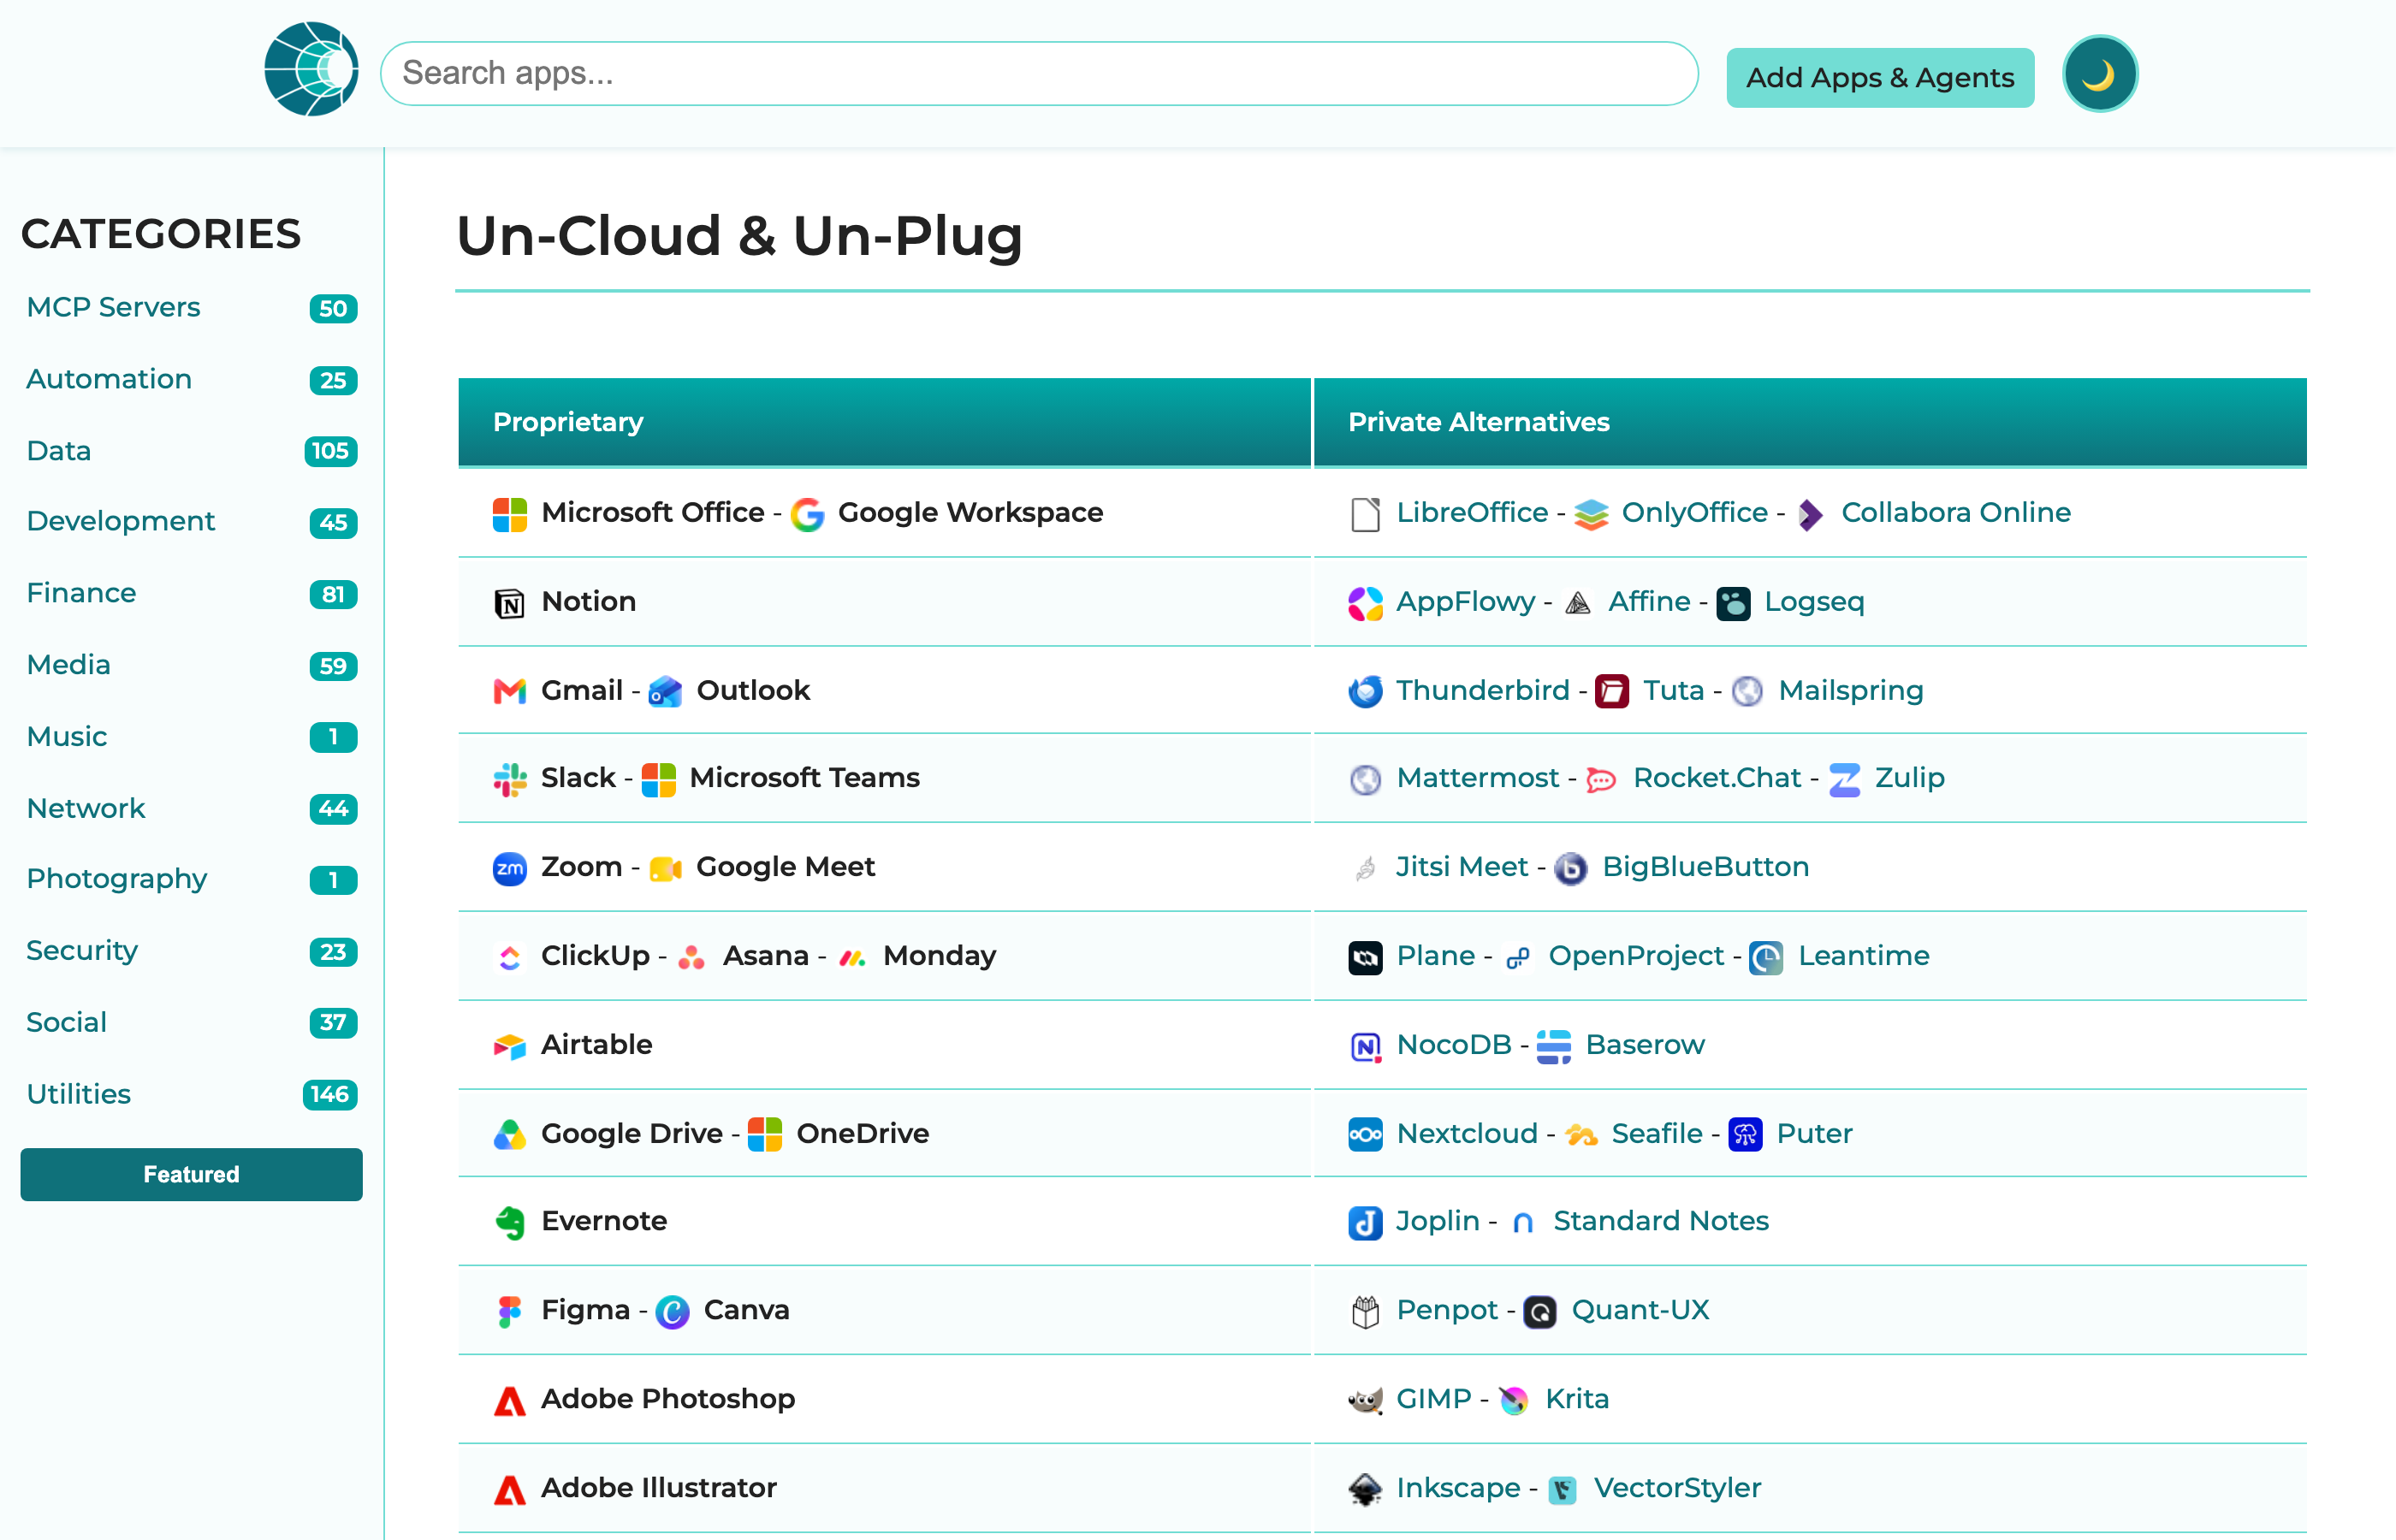Click the Affine triangle icon
Viewport: 2396px width, 1540px height.
(x=1577, y=603)
